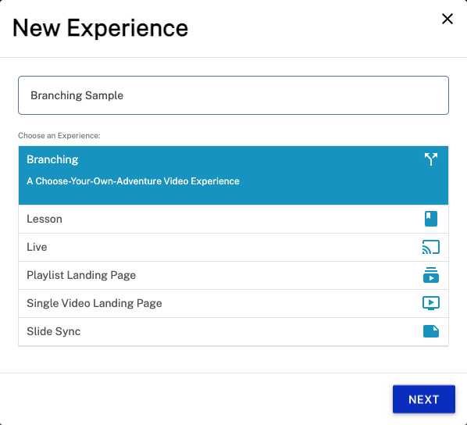Choose the Lesson experience type
Screen dimensions: 467x425
(x=233, y=219)
